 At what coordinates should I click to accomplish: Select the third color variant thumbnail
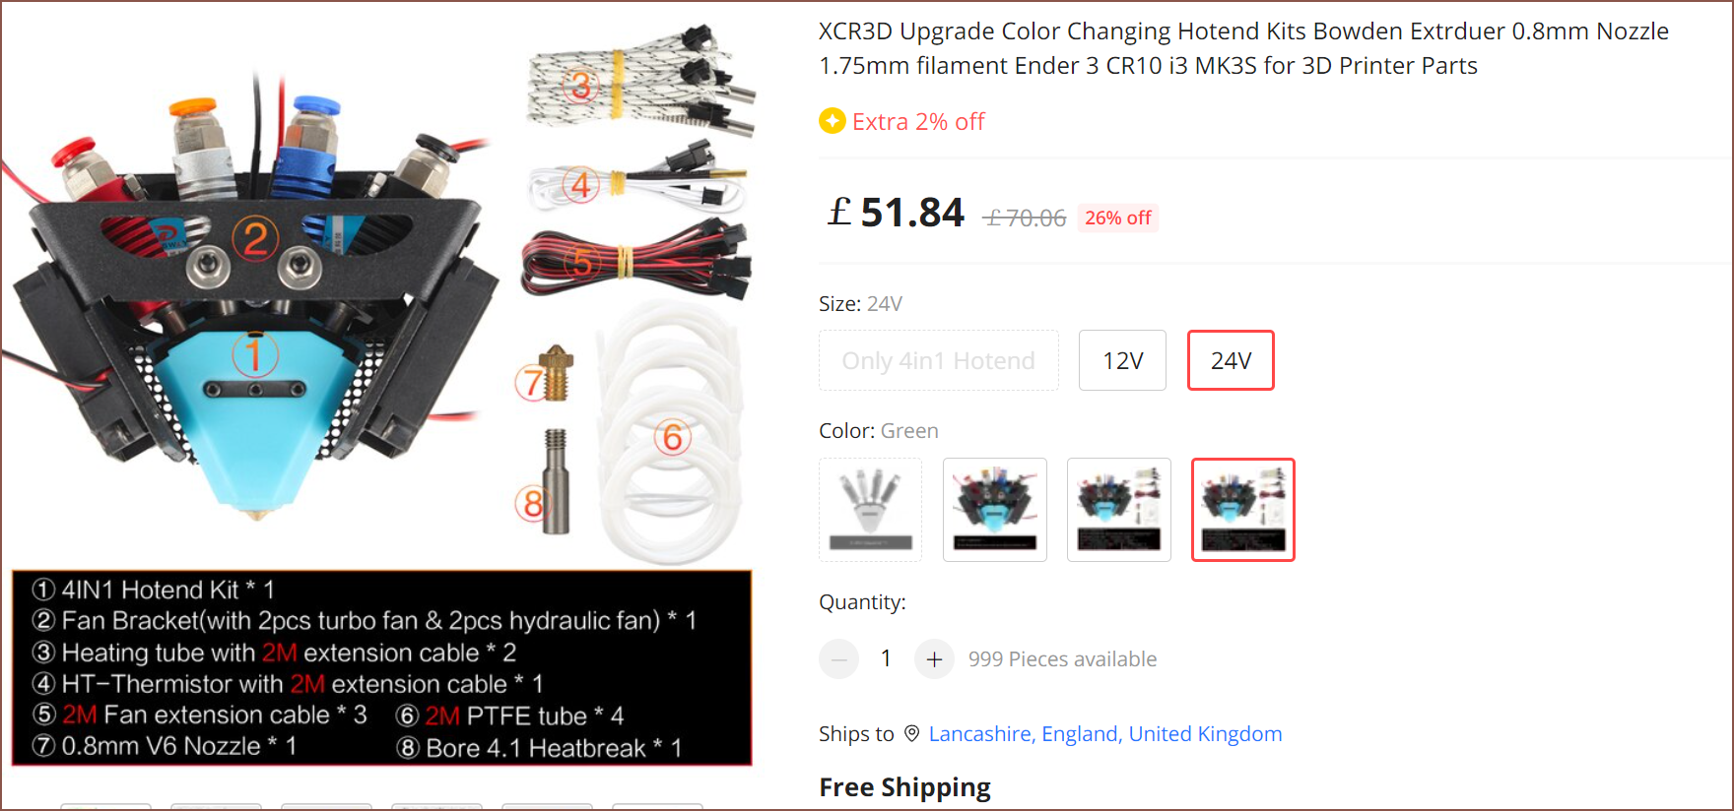(x=1119, y=510)
